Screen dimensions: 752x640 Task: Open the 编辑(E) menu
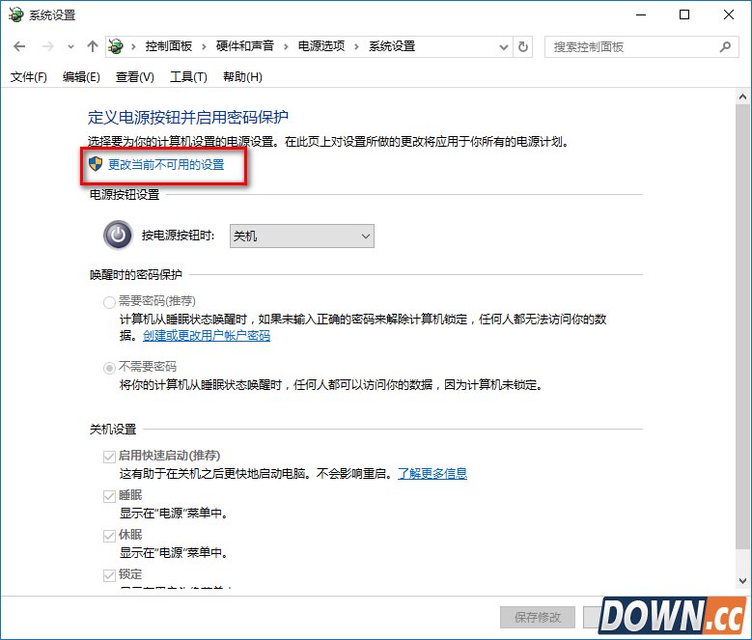tap(81, 77)
